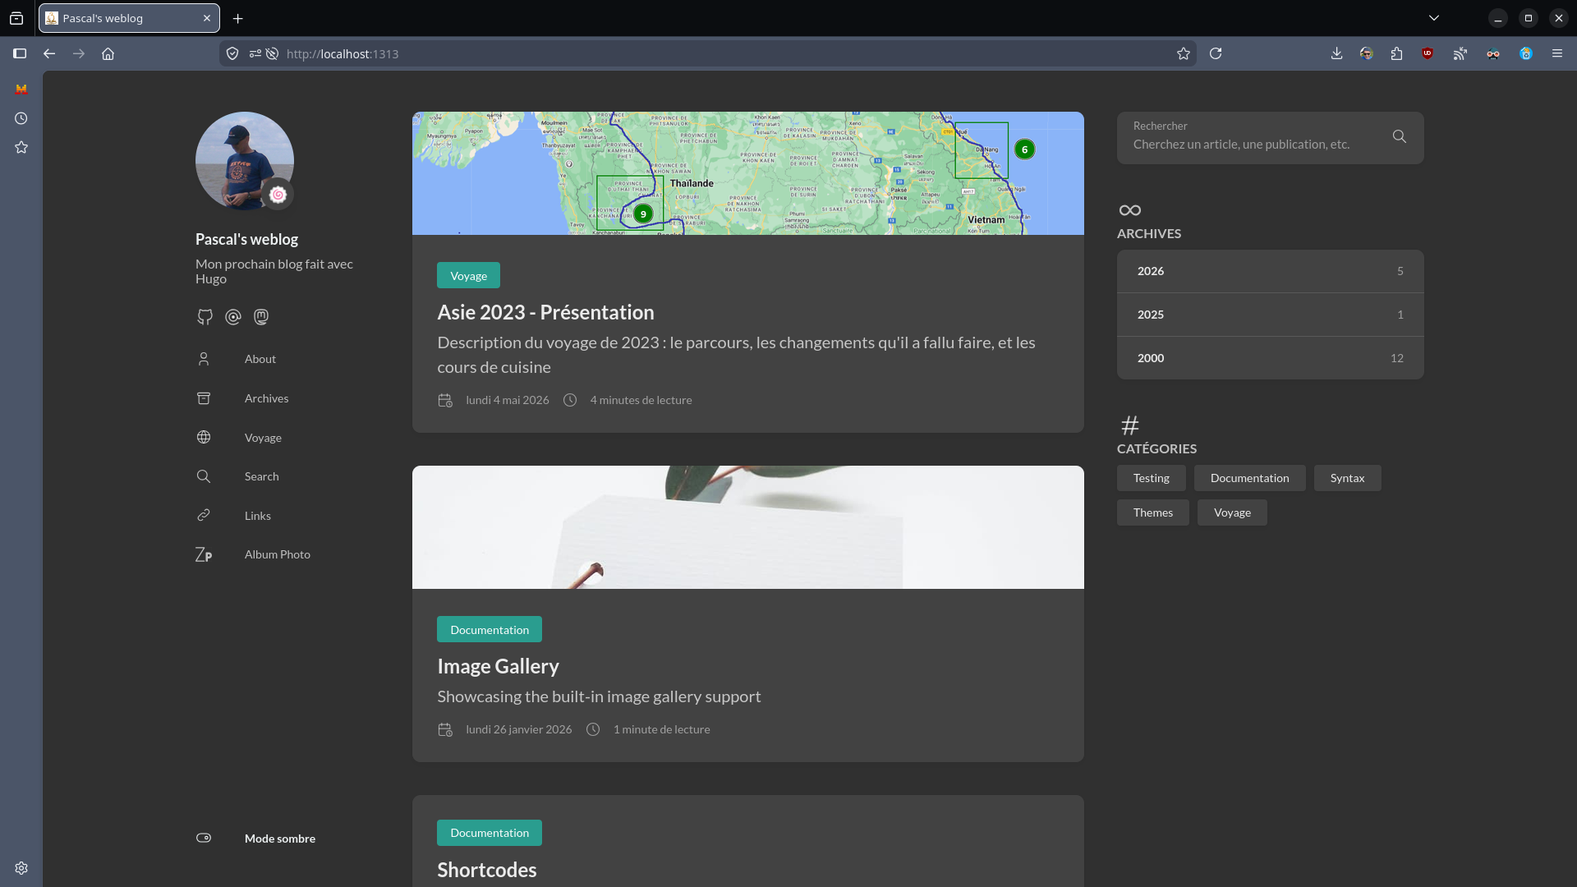Select the Pascal's weblog browser tab
This screenshot has height=887, width=1577.
coord(129,18)
